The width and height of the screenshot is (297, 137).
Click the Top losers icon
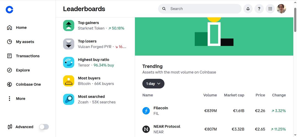coord(69,44)
